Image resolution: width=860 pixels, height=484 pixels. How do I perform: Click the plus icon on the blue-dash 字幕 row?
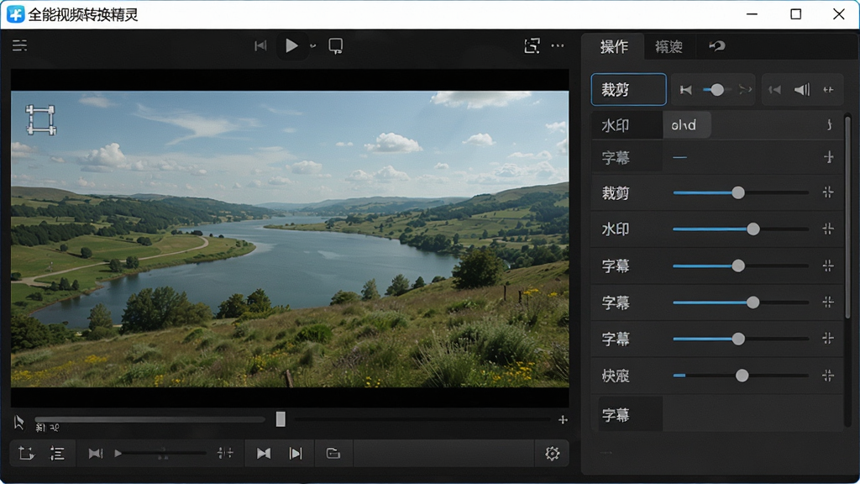[x=829, y=157]
